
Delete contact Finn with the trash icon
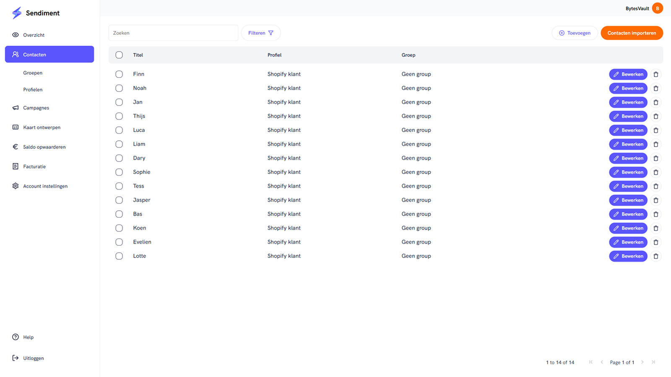(656, 74)
